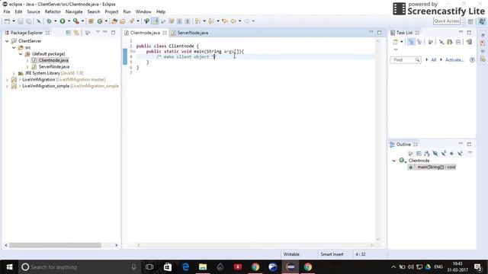Open Windows Start menu
The height and width of the screenshot is (274, 488).
click(10, 267)
